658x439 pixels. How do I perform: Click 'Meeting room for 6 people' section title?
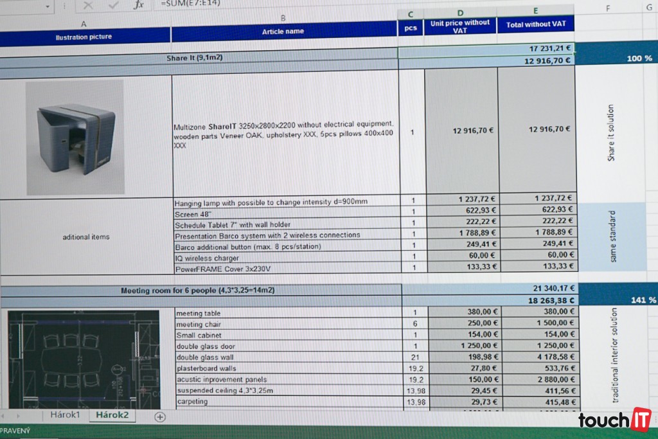(198, 290)
